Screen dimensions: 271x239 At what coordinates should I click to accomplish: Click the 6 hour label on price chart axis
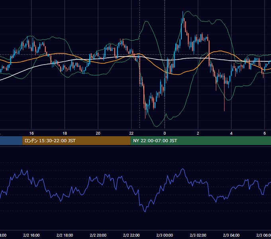point(265,133)
